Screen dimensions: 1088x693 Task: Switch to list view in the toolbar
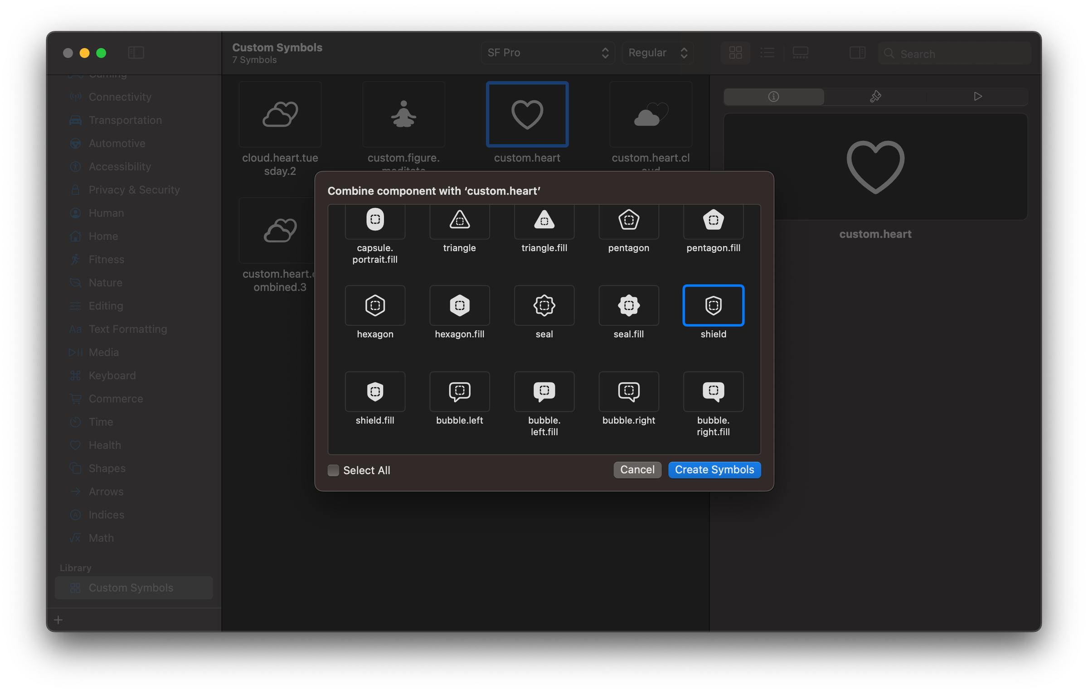click(x=767, y=53)
